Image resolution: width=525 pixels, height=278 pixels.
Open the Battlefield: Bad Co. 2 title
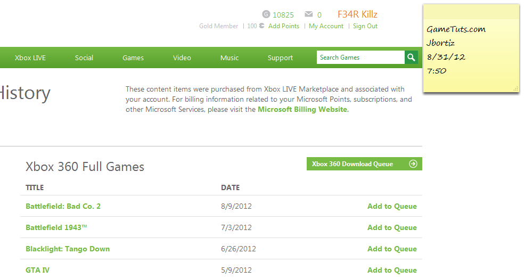[63, 206]
